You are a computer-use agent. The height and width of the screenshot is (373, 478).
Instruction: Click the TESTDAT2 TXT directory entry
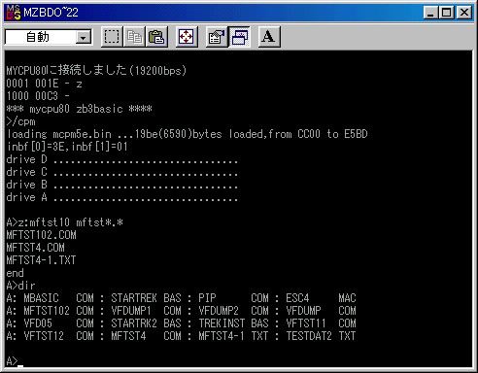321,336
